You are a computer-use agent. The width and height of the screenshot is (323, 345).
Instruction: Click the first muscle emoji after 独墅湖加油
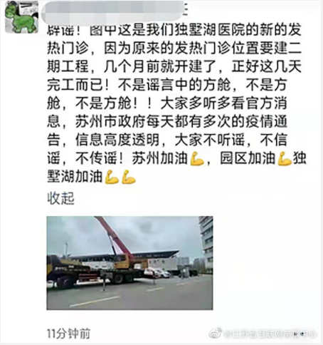tap(112, 177)
